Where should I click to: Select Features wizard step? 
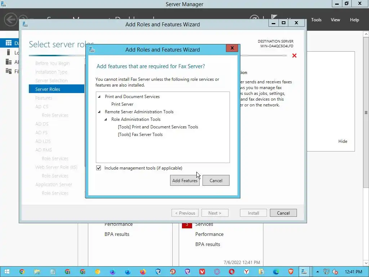(x=44, y=98)
